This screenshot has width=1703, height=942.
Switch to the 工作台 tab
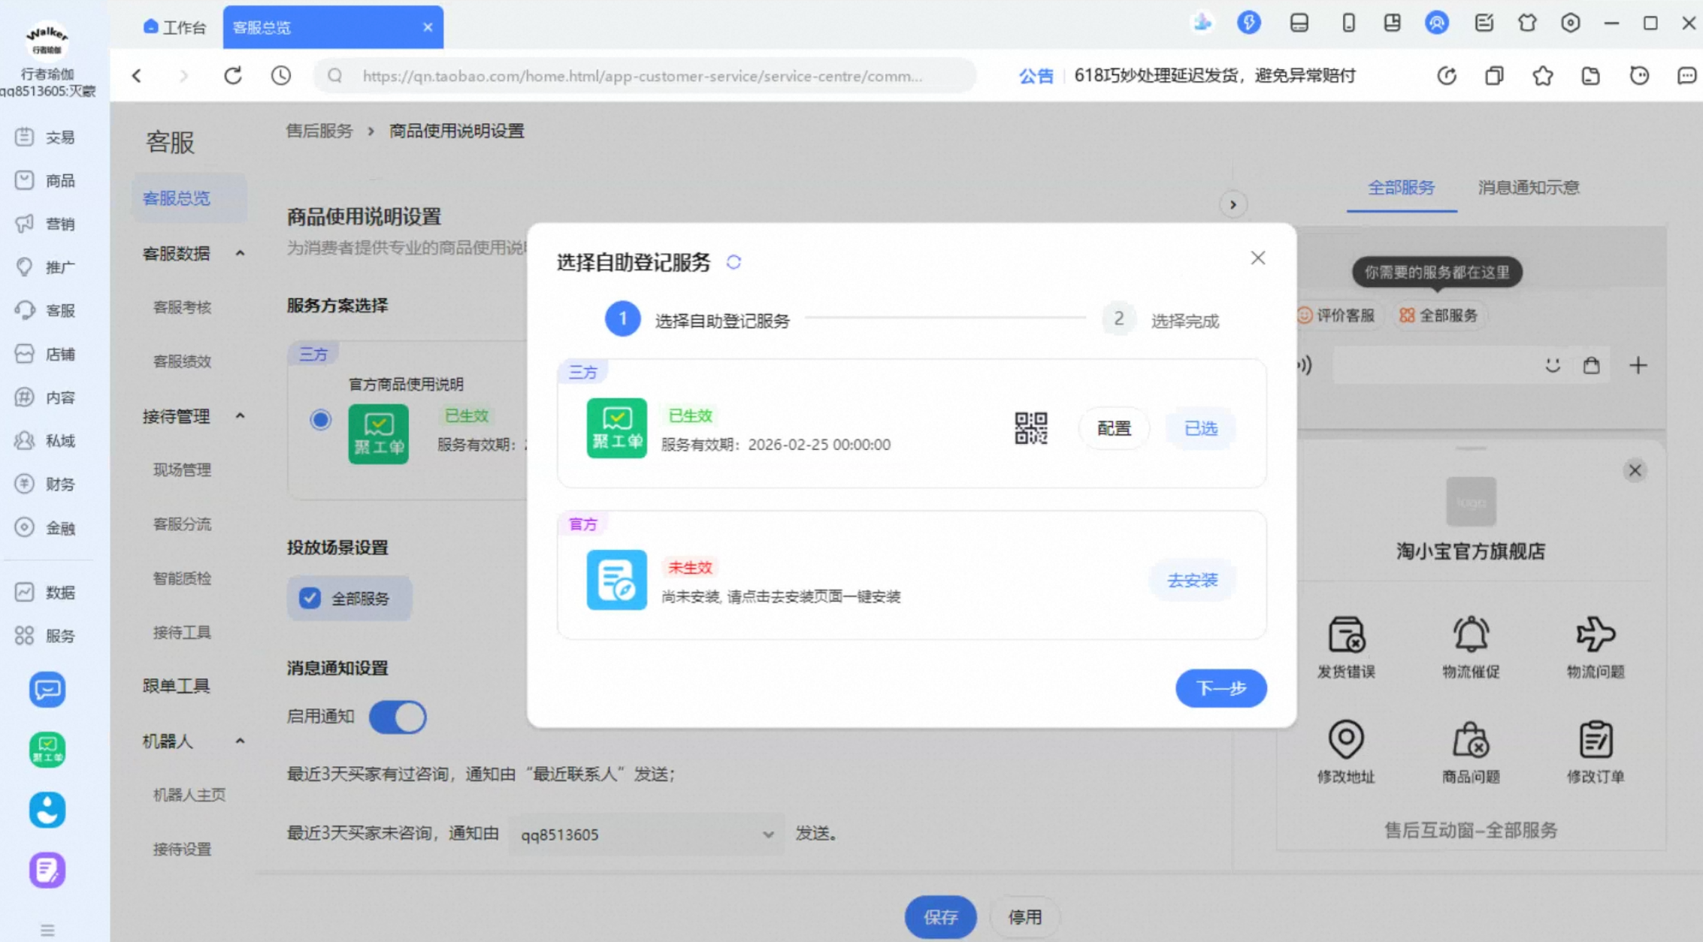[x=174, y=28]
